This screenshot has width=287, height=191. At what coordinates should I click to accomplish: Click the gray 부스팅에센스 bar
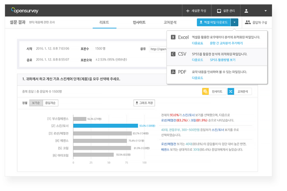pyautogui.click(x=80, y=119)
